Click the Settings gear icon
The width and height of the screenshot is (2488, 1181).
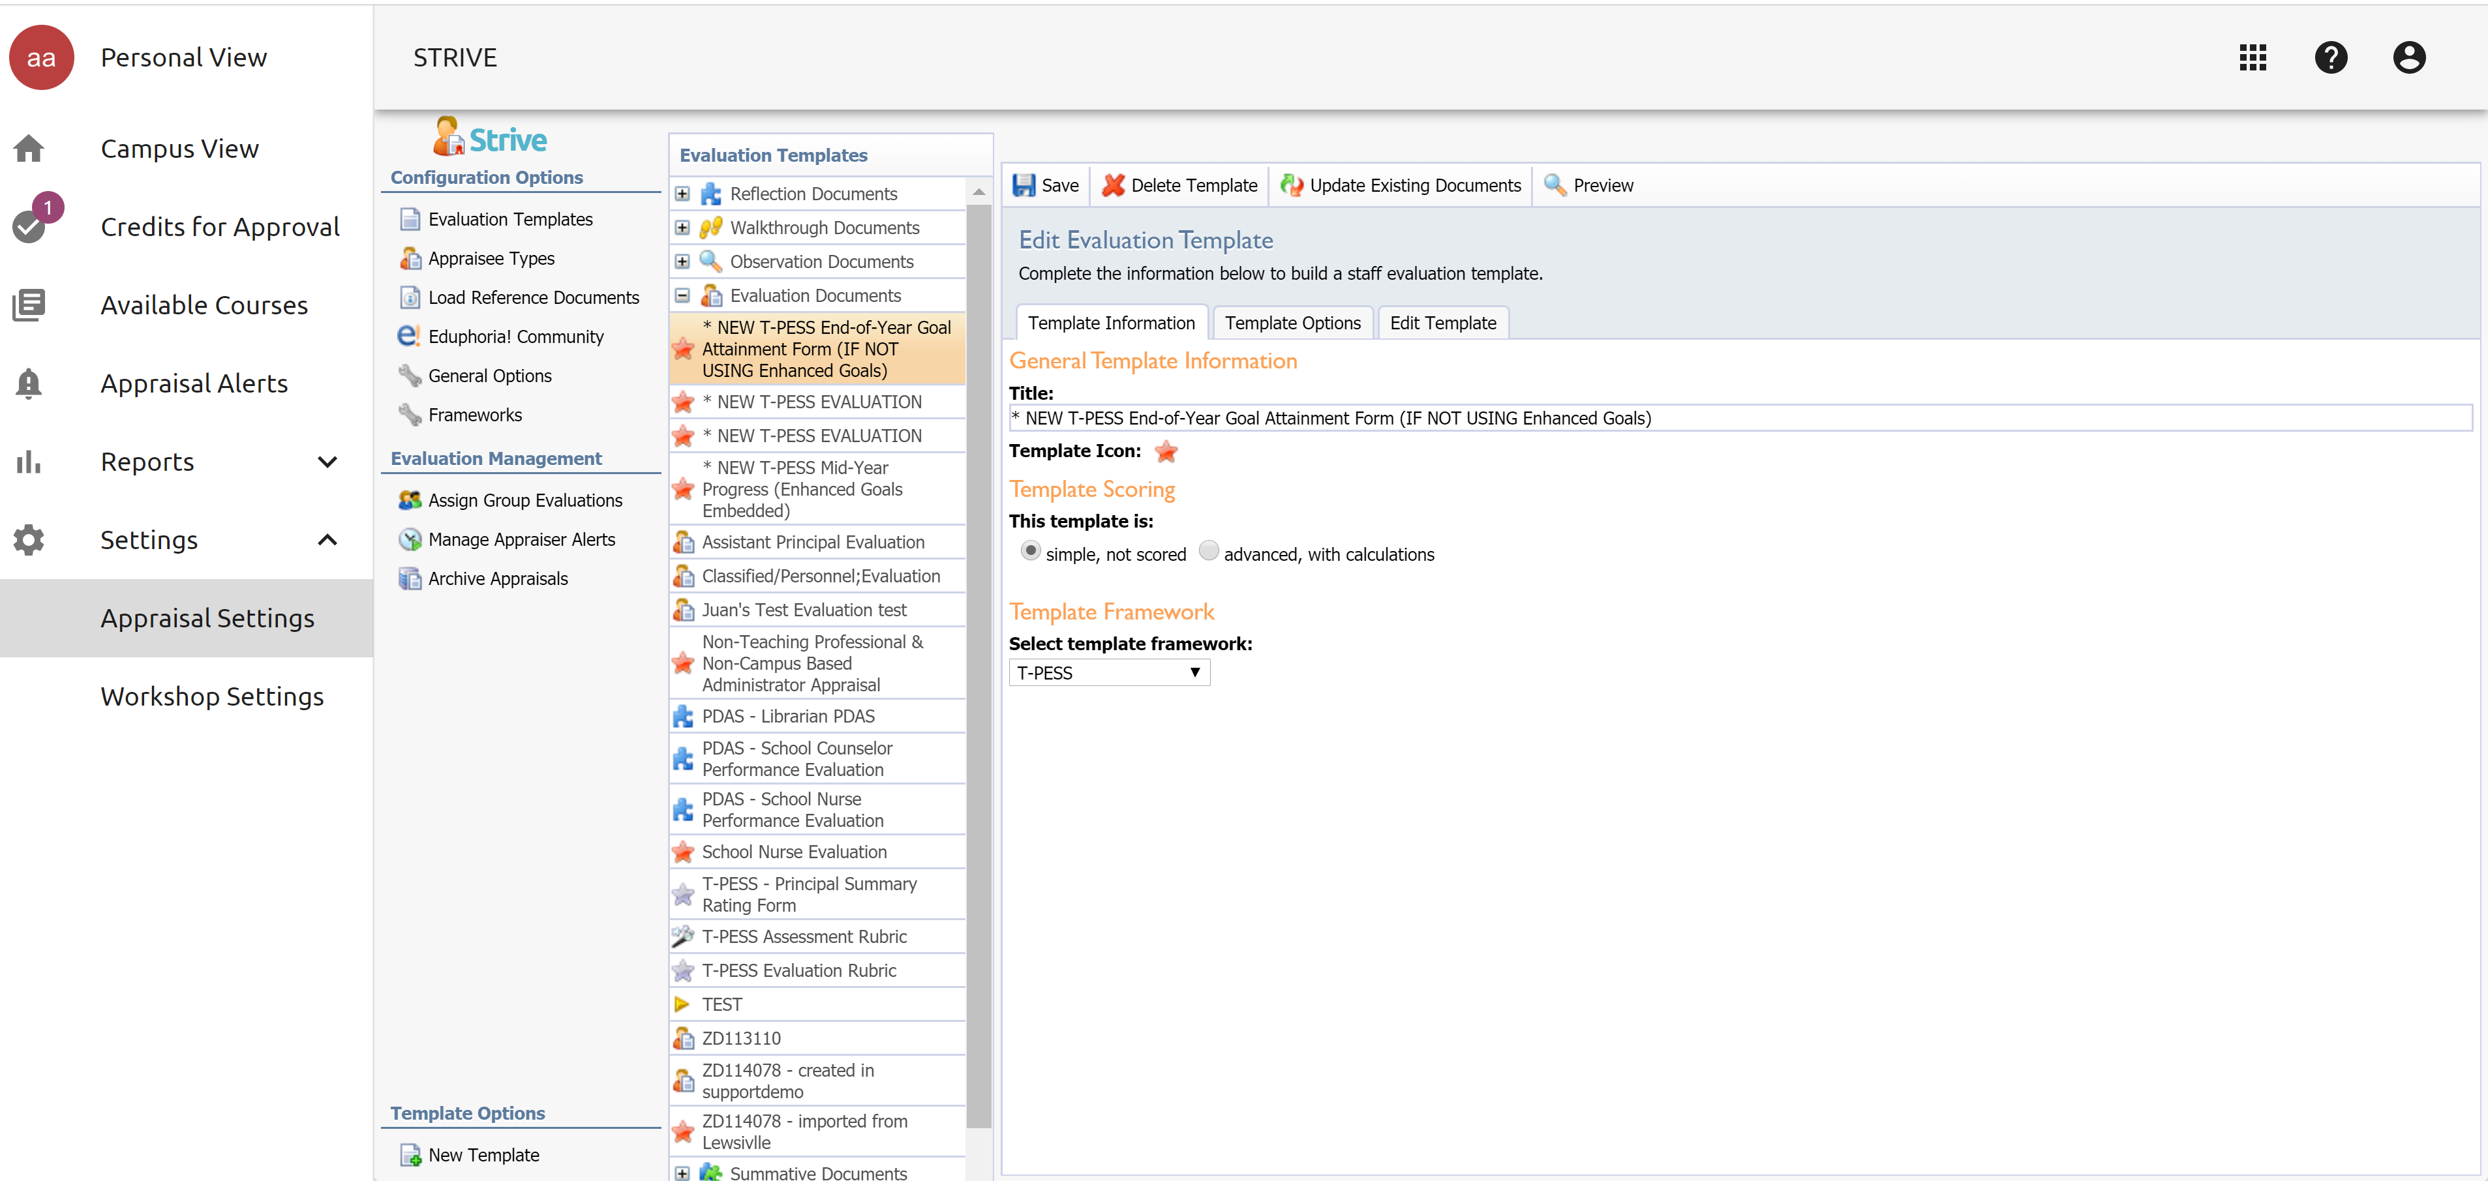[29, 540]
